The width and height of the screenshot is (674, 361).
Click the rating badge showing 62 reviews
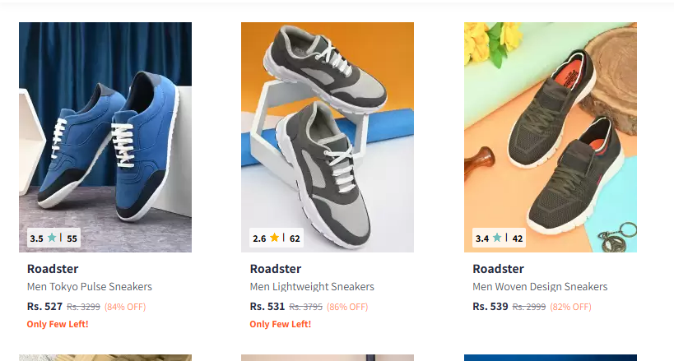point(277,238)
